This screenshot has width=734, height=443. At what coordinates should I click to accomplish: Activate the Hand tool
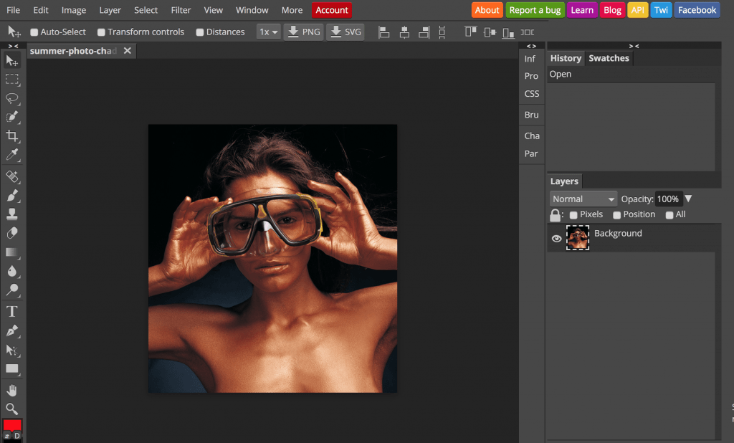(x=12, y=390)
